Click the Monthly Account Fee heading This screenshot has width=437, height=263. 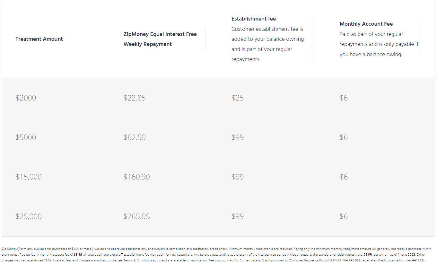pyautogui.click(x=366, y=24)
